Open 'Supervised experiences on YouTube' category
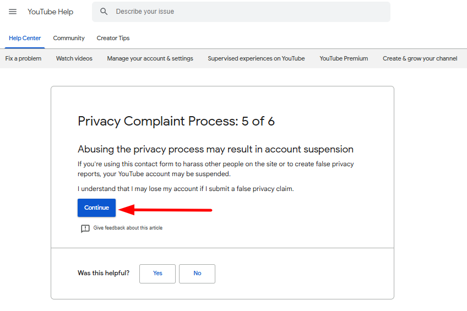The image size is (467, 311). point(256,58)
